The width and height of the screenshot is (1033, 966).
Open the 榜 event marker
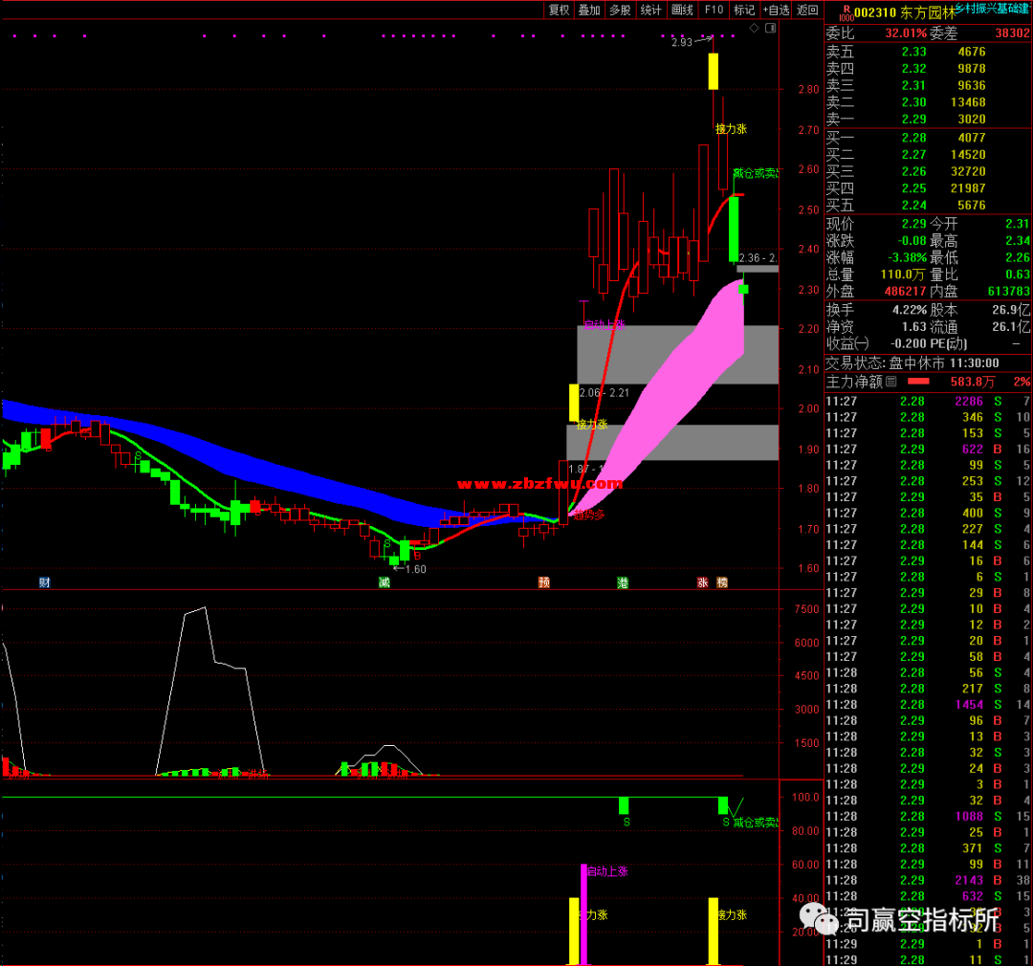[722, 582]
